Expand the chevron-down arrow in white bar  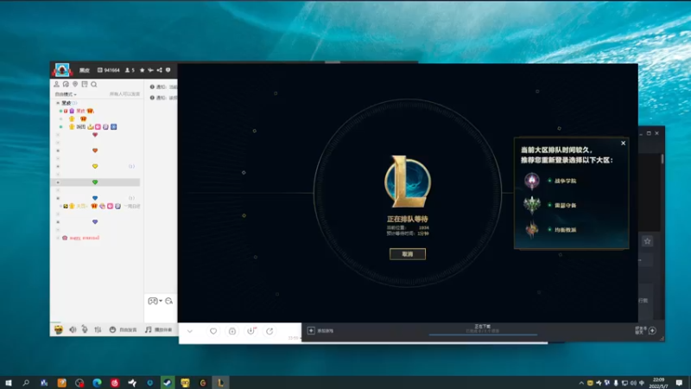coord(190,331)
